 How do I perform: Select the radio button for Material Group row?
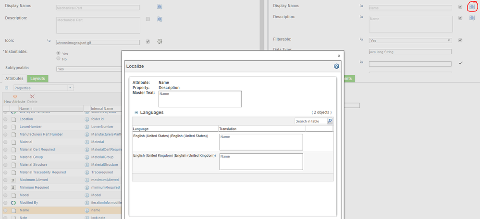(6, 157)
